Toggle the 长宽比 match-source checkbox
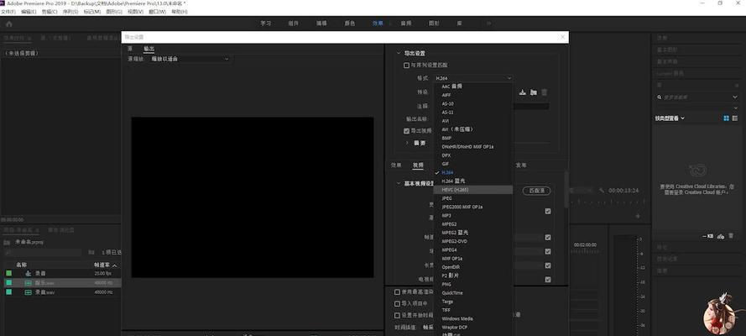Image resolution: width=746 pixels, height=336 pixels. tap(548, 265)
